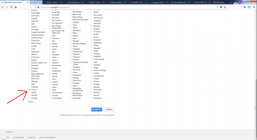Pick the Tunisie radio button
This screenshot has height=140, width=257.
(x=92, y=73)
